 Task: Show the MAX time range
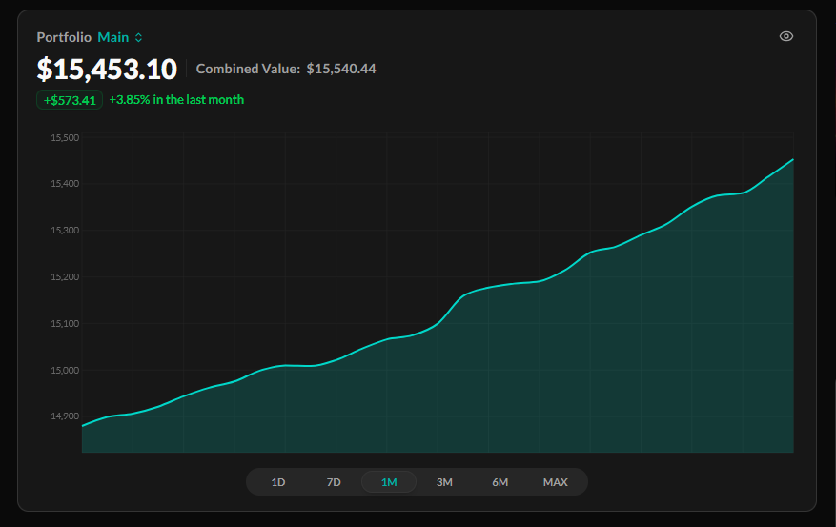[556, 482]
